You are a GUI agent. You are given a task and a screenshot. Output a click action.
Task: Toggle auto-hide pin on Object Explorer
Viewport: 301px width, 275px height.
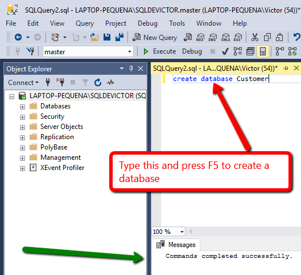[131, 68]
